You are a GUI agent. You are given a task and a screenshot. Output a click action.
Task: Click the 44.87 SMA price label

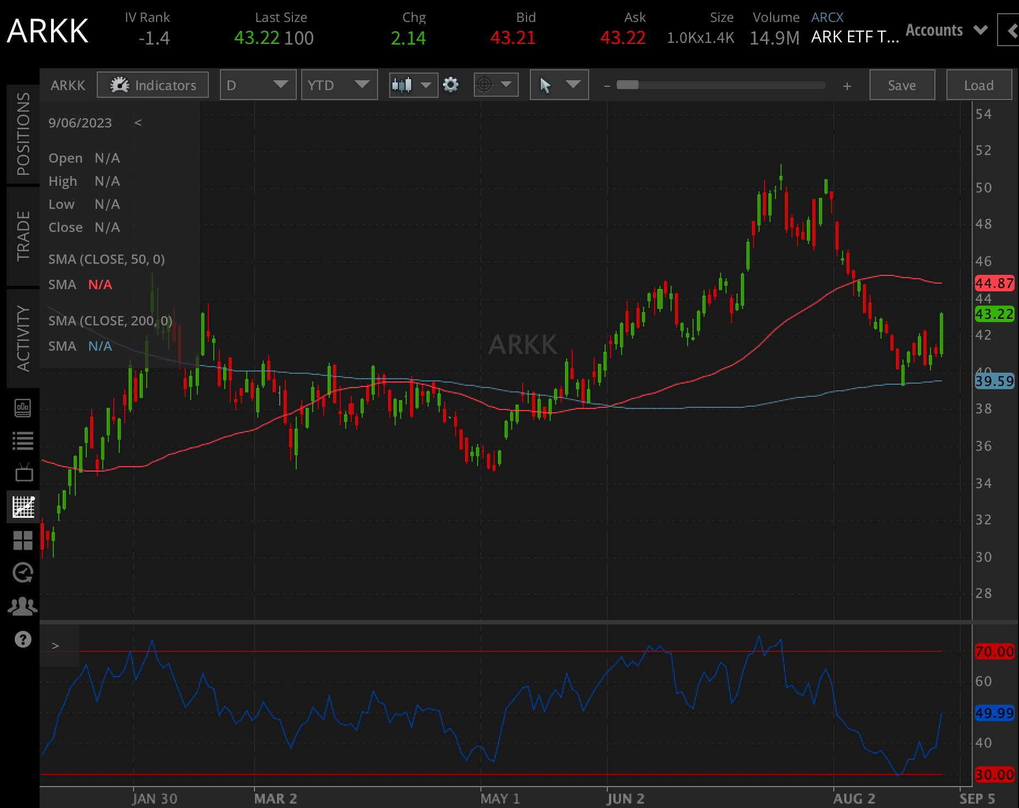(x=994, y=283)
